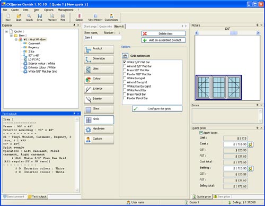Image resolution: width=265 pixels, height=206 pixels.
Task: Open the Dimension options section
Action: click(99, 59)
